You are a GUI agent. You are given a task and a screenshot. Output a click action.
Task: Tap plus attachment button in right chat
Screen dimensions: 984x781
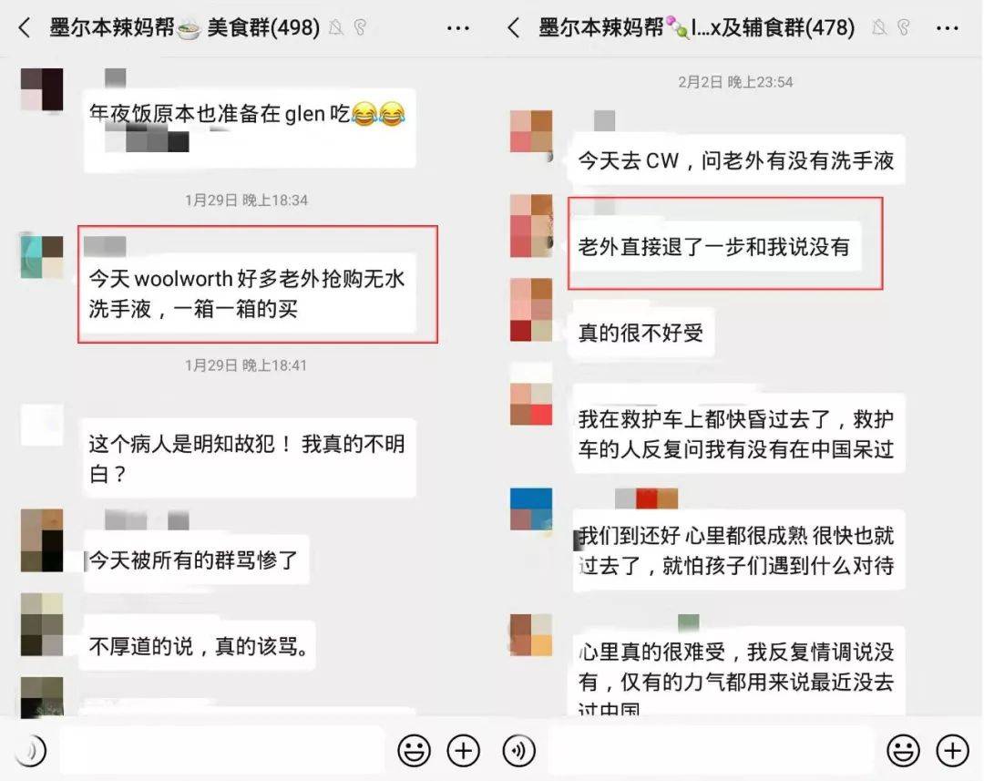(952, 750)
